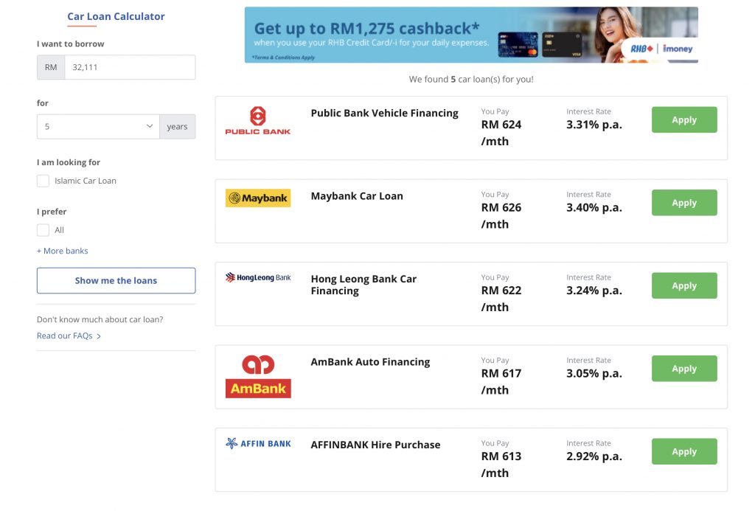Screen dimensions: 755x511
Task: Apply for Hong Leong Bank Car Financing
Action: pyautogui.click(x=683, y=286)
